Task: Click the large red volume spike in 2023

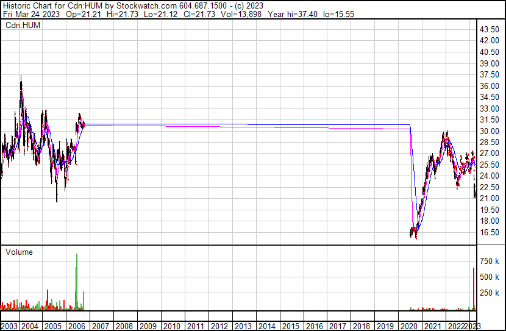Action: [473, 288]
